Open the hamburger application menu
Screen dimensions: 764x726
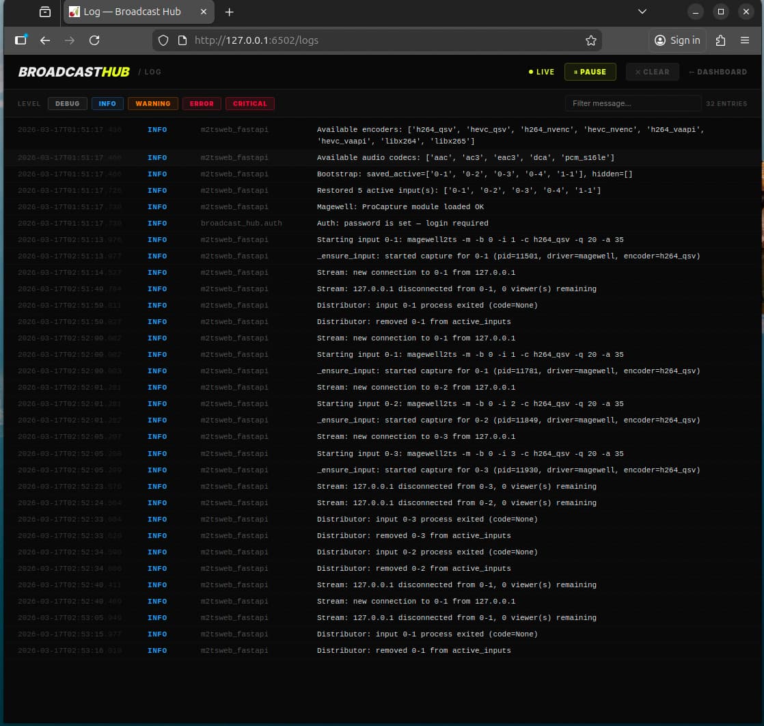point(745,40)
